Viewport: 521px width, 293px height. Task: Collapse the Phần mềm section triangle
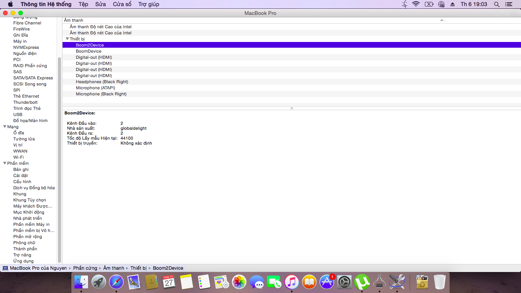pyautogui.click(x=5, y=163)
